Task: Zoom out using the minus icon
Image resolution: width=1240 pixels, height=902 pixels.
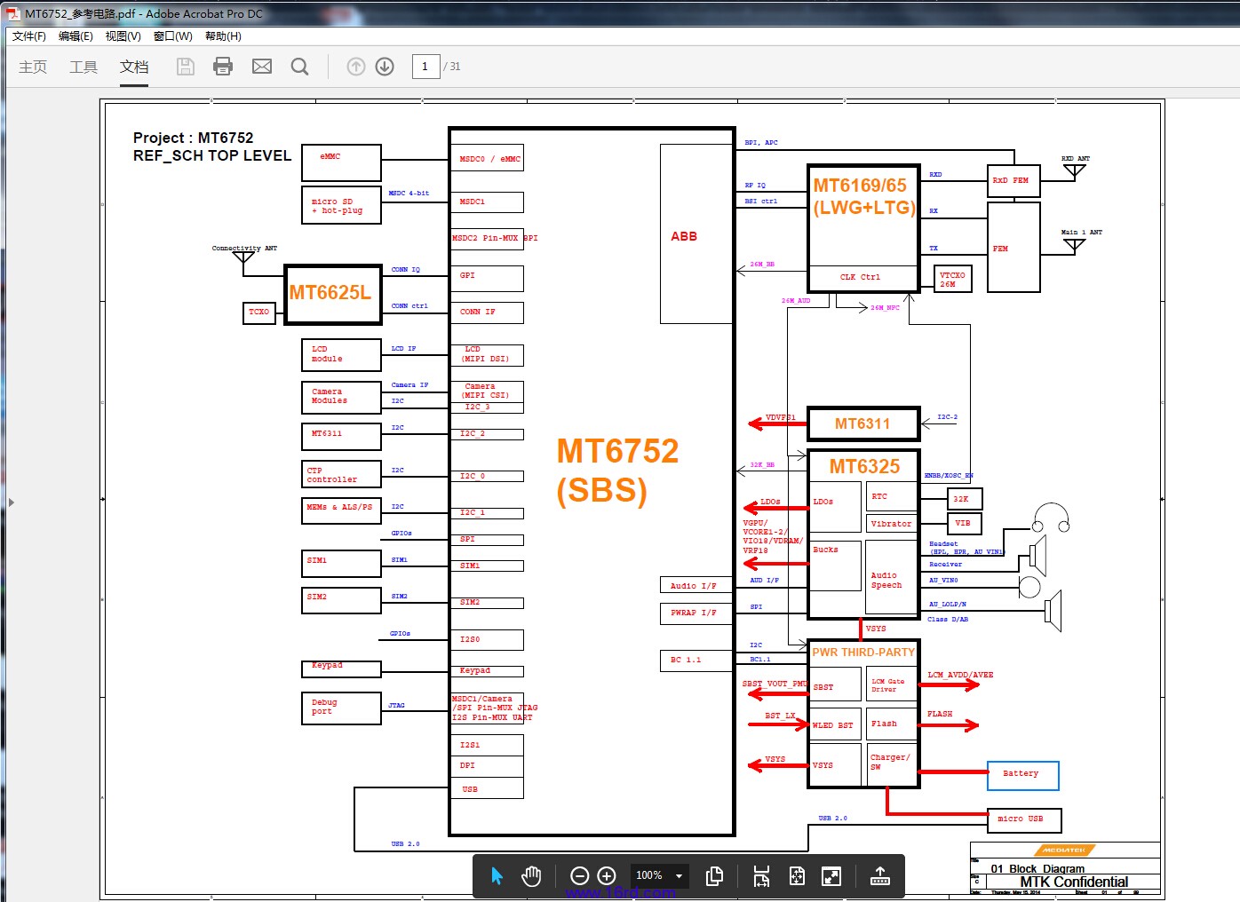Action: click(x=579, y=876)
